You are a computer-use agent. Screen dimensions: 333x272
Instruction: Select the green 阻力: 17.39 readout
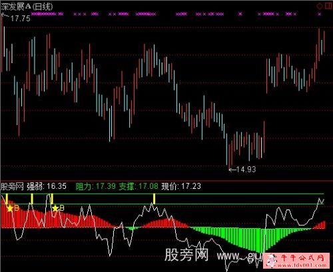(95, 186)
